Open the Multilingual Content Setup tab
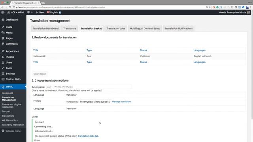The image size is (253, 142). coord(145,28)
